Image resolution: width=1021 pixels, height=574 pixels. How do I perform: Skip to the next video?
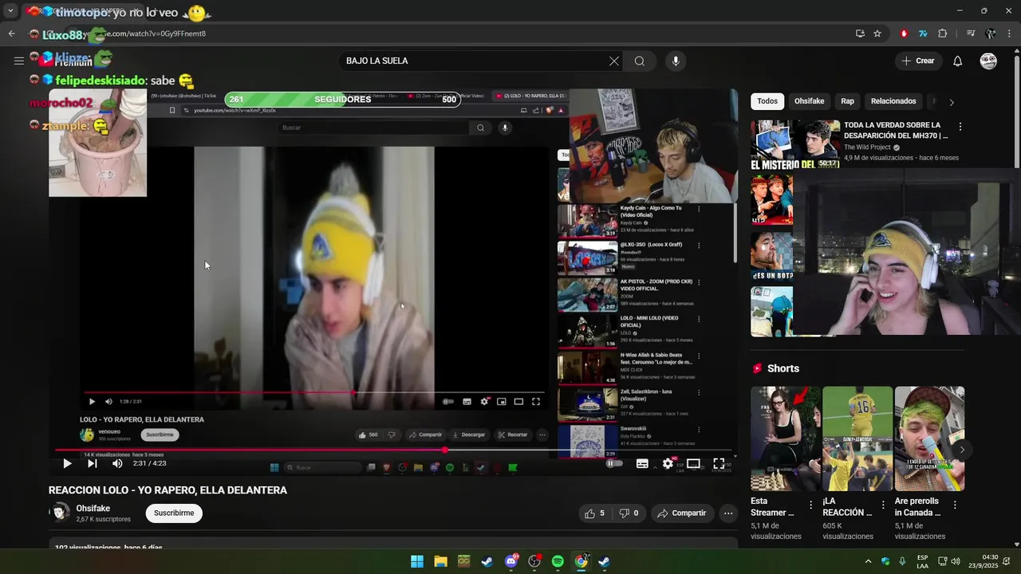92,463
